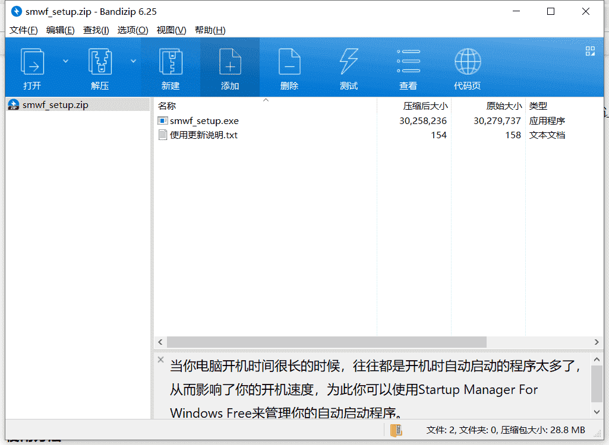Click the zip icon beside smwf_setup.zip in tree
The width and height of the screenshot is (609, 445).
pyautogui.click(x=14, y=105)
